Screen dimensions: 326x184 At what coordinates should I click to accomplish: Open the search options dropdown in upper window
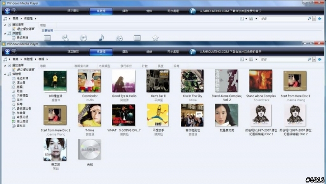click(x=314, y=19)
